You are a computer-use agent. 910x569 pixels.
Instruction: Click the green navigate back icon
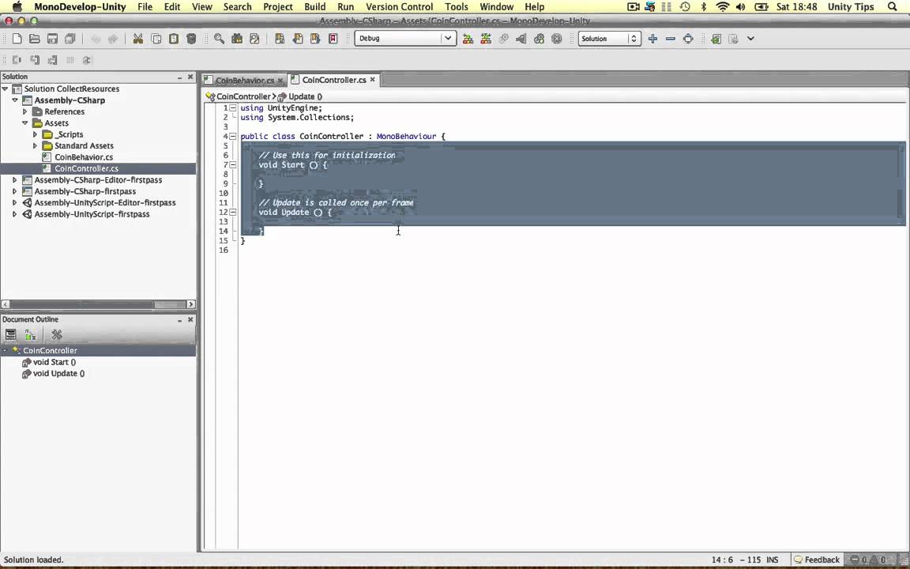(x=716, y=38)
